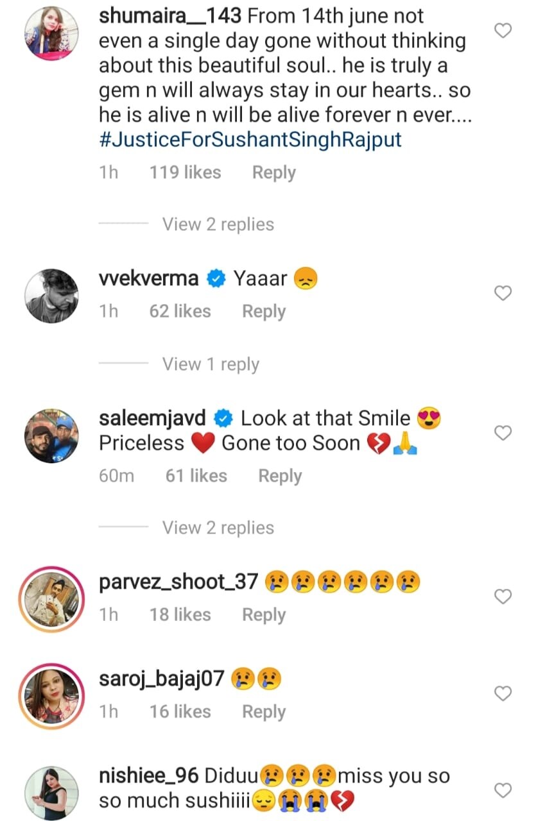Heart the parvez_shoot_37 comment

505,597
